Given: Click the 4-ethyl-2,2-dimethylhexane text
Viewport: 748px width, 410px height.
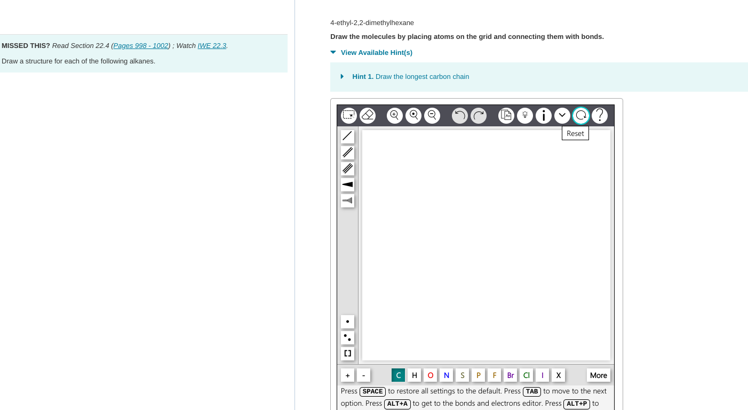Looking at the screenshot, I should tap(372, 22).
